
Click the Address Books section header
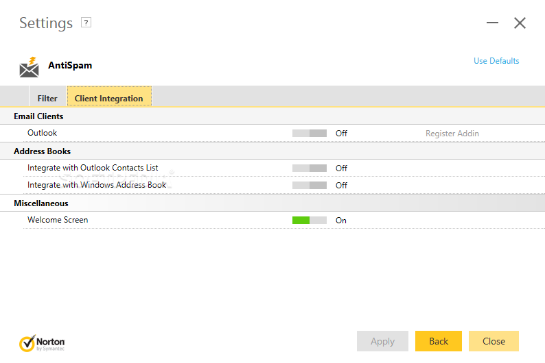tap(42, 151)
